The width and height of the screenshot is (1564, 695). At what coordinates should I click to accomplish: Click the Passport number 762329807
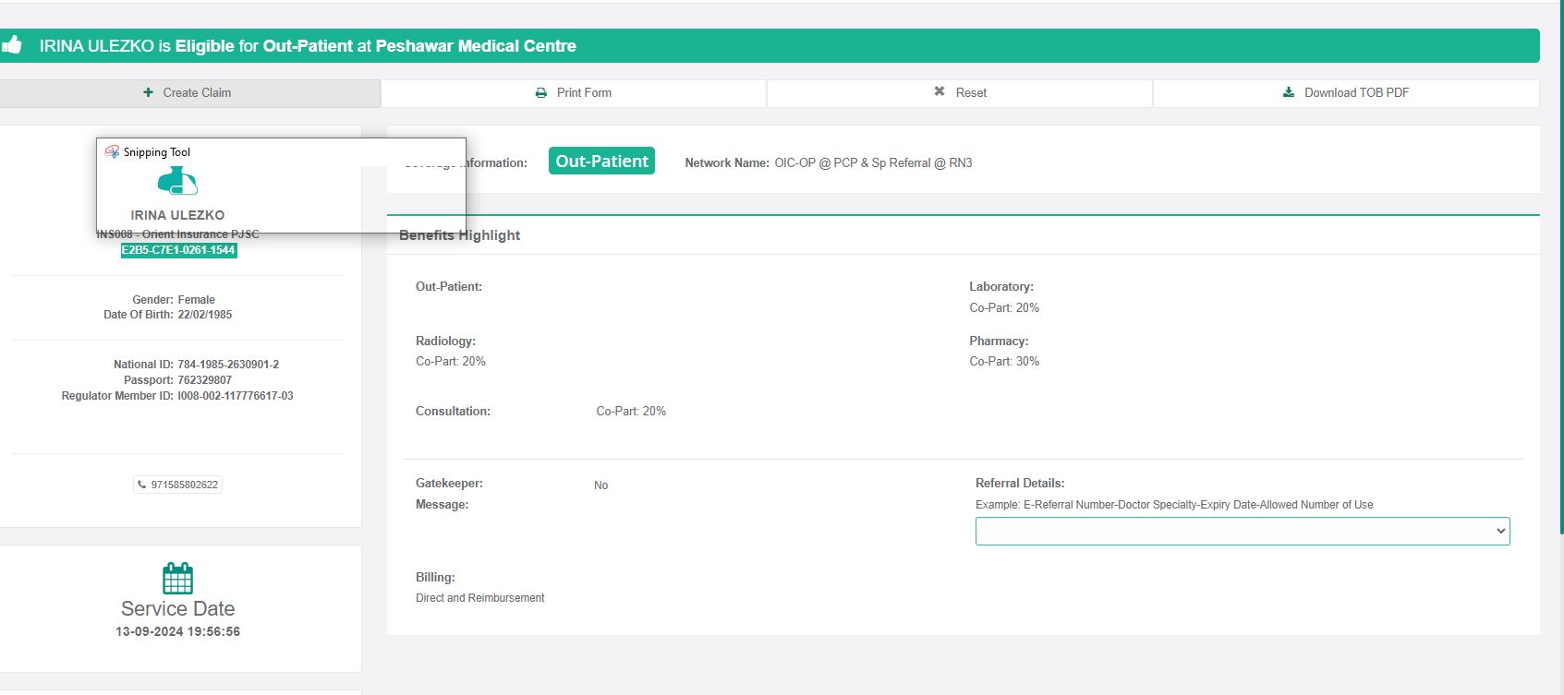pos(205,380)
